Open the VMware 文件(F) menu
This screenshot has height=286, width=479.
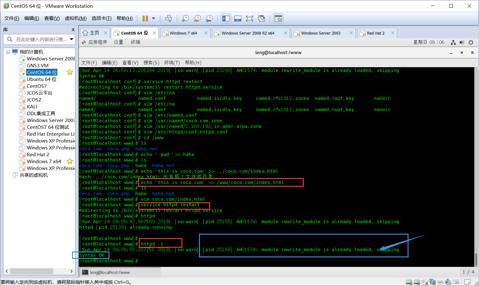12,18
